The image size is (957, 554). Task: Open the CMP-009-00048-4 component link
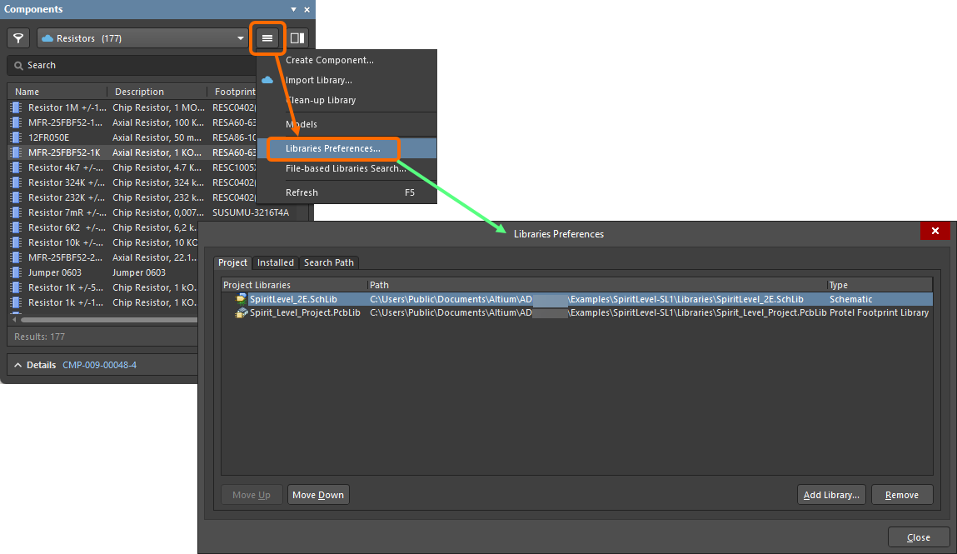[99, 364]
